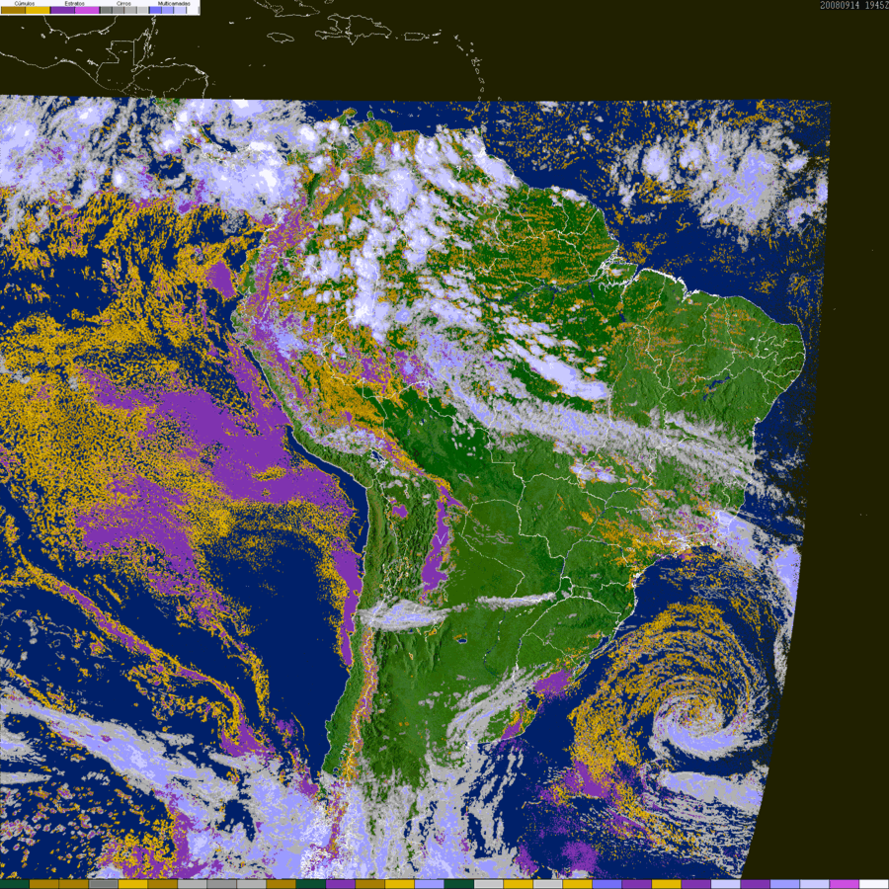The width and height of the screenshot is (889, 889).
Task: Click the Cúmulos legend label
Action: coord(25,3)
